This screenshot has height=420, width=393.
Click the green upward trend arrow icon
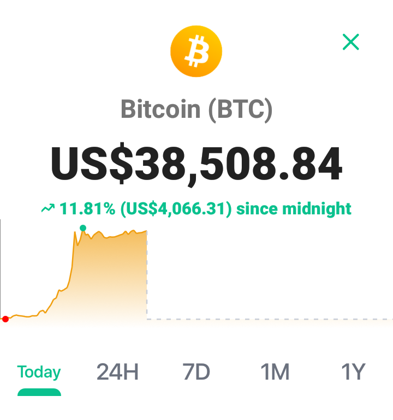pos(48,208)
